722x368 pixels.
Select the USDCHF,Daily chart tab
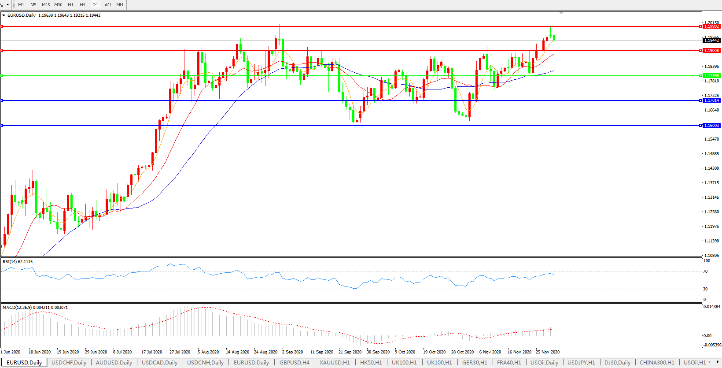point(69,363)
